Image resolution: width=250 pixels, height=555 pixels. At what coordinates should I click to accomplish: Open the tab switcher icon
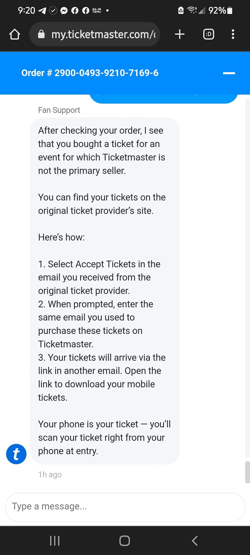(x=209, y=34)
